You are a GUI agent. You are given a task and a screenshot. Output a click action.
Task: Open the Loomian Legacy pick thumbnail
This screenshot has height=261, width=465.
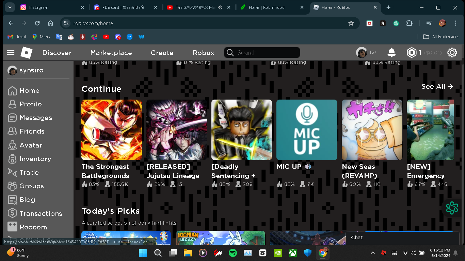[220, 238]
